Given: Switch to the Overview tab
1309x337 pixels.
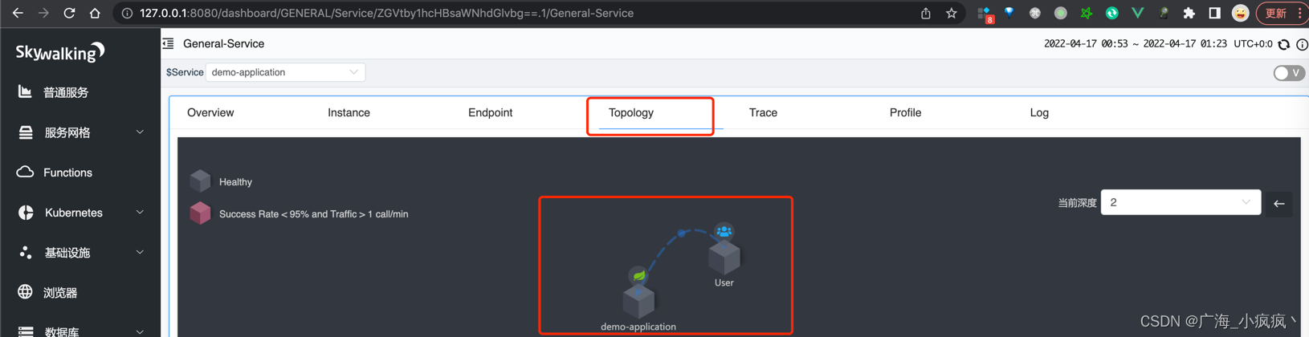Looking at the screenshot, I should point(210,112).
